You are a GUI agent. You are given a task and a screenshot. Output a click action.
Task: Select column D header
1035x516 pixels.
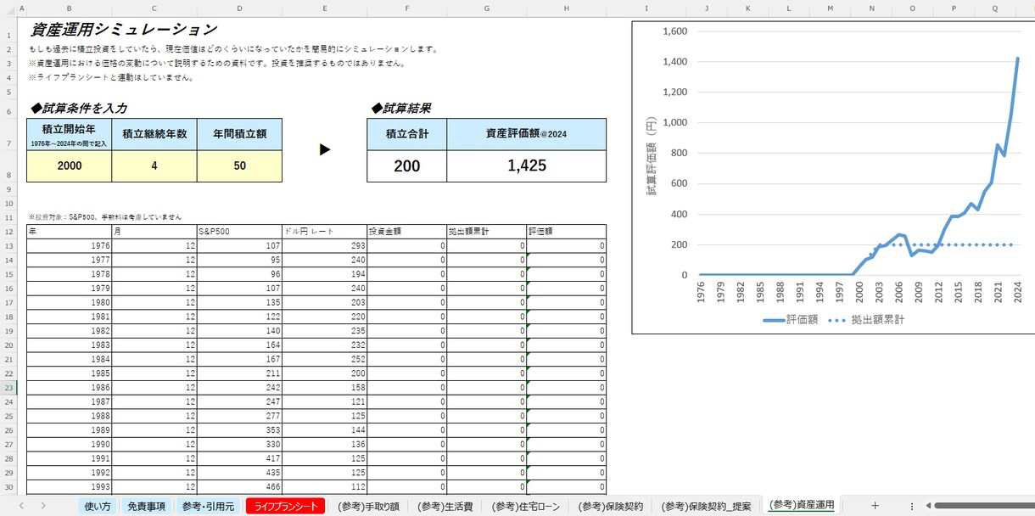pyautogui.click(x=239, y=8)
